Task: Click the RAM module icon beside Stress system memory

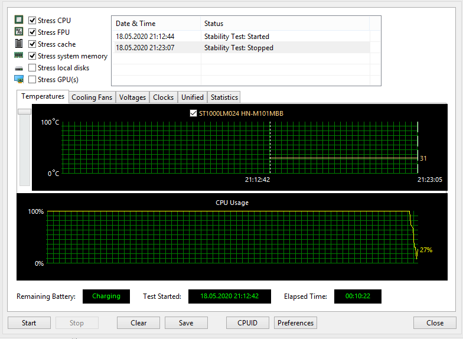Action: point(19,56)
